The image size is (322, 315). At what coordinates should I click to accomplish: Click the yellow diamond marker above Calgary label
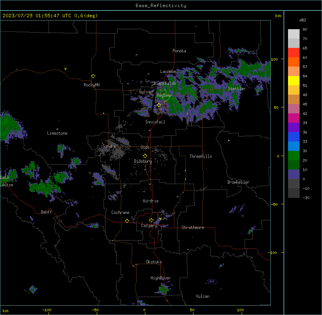(151, 220)
